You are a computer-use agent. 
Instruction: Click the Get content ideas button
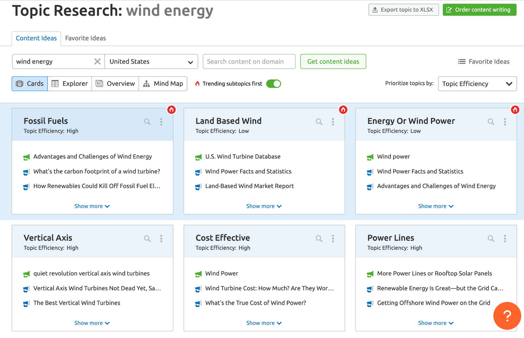click(333, 62)
